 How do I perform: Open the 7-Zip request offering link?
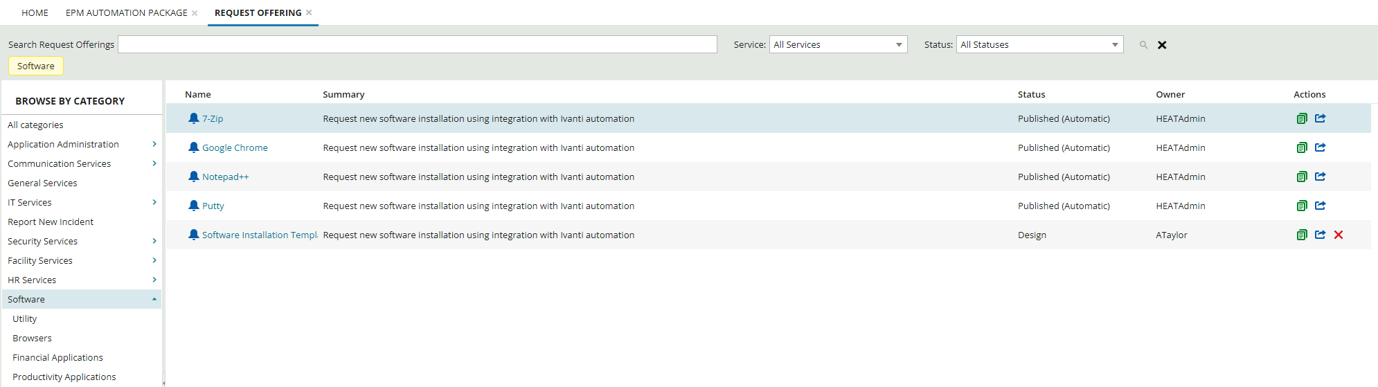213,118
